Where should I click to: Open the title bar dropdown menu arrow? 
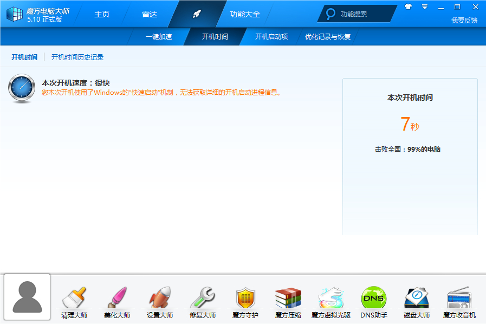(425, 7)
